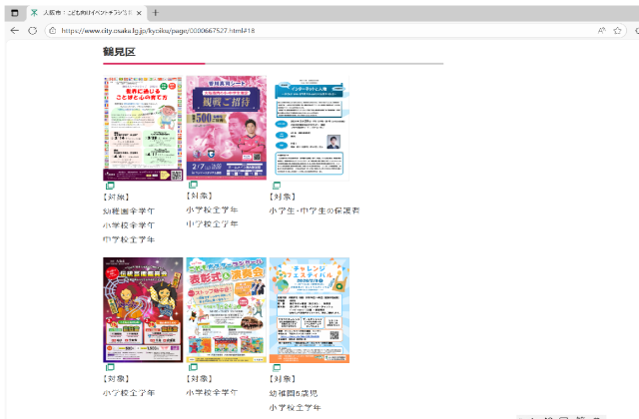Click the browser back arrow button
This screenshot has height=419, width=639.
pyautogui.click(x=14, y=31)
